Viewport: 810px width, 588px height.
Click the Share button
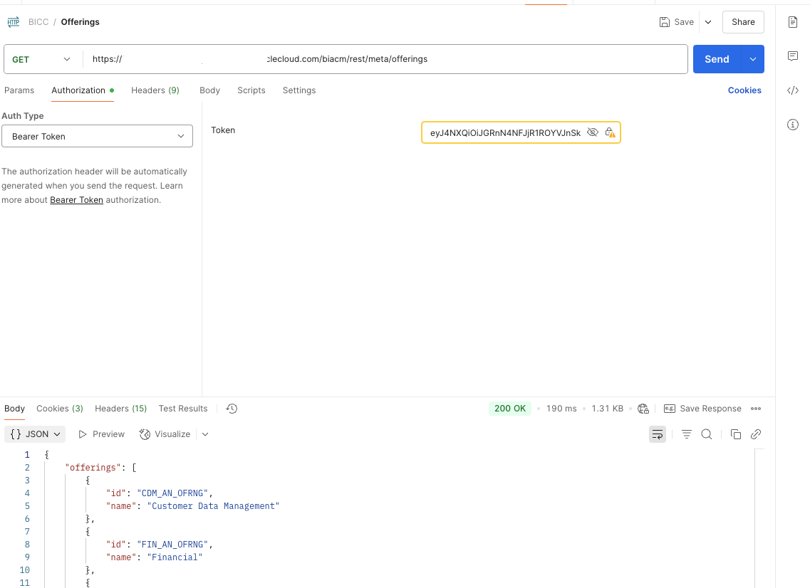(743, 22)
